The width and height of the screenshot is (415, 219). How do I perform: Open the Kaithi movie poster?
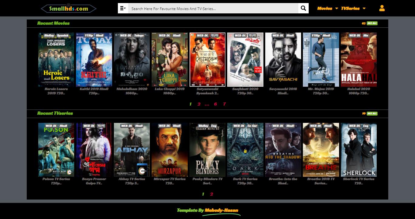[x=94, y=60]
